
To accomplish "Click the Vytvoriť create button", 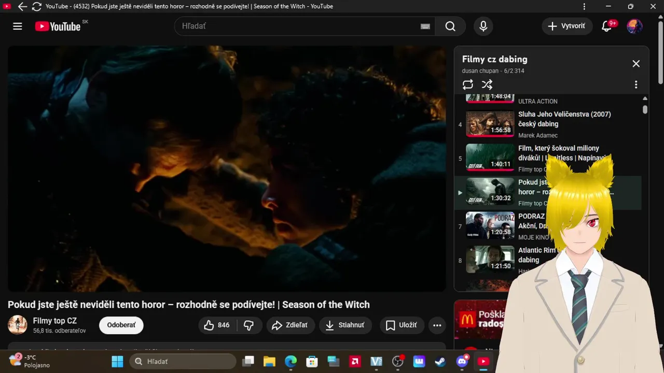I will tap(567, 26).
